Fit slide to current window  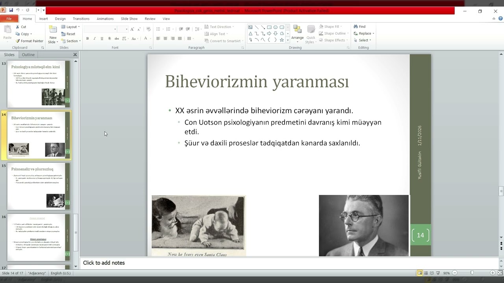pyautogui.click(x=499, y=273)
